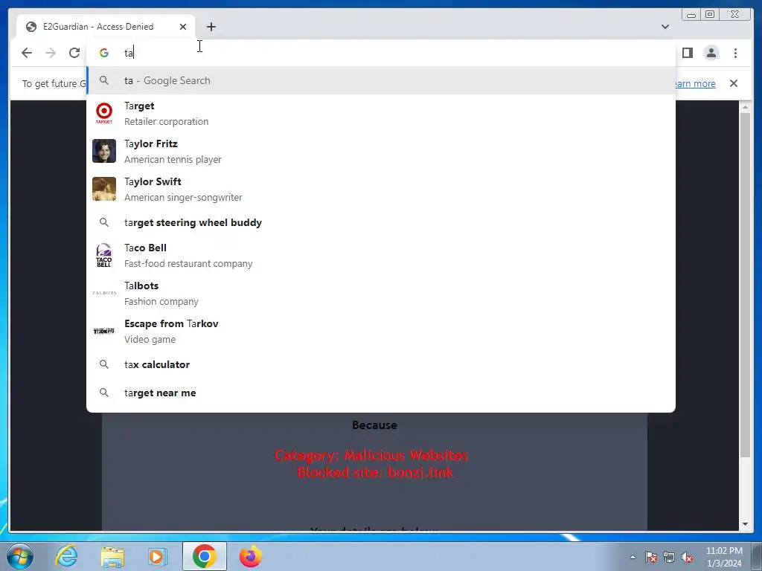Click the Escape from Tarkov logo
This screenshot has height=571, width=762.
104,331
